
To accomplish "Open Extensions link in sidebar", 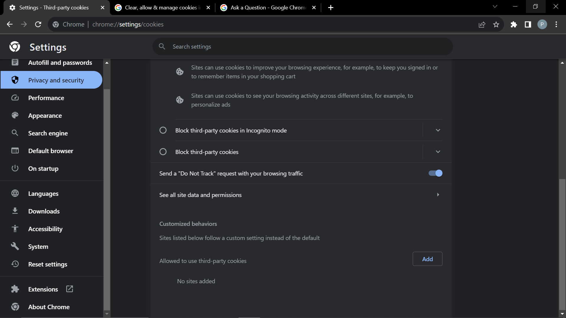I will 43,289.
